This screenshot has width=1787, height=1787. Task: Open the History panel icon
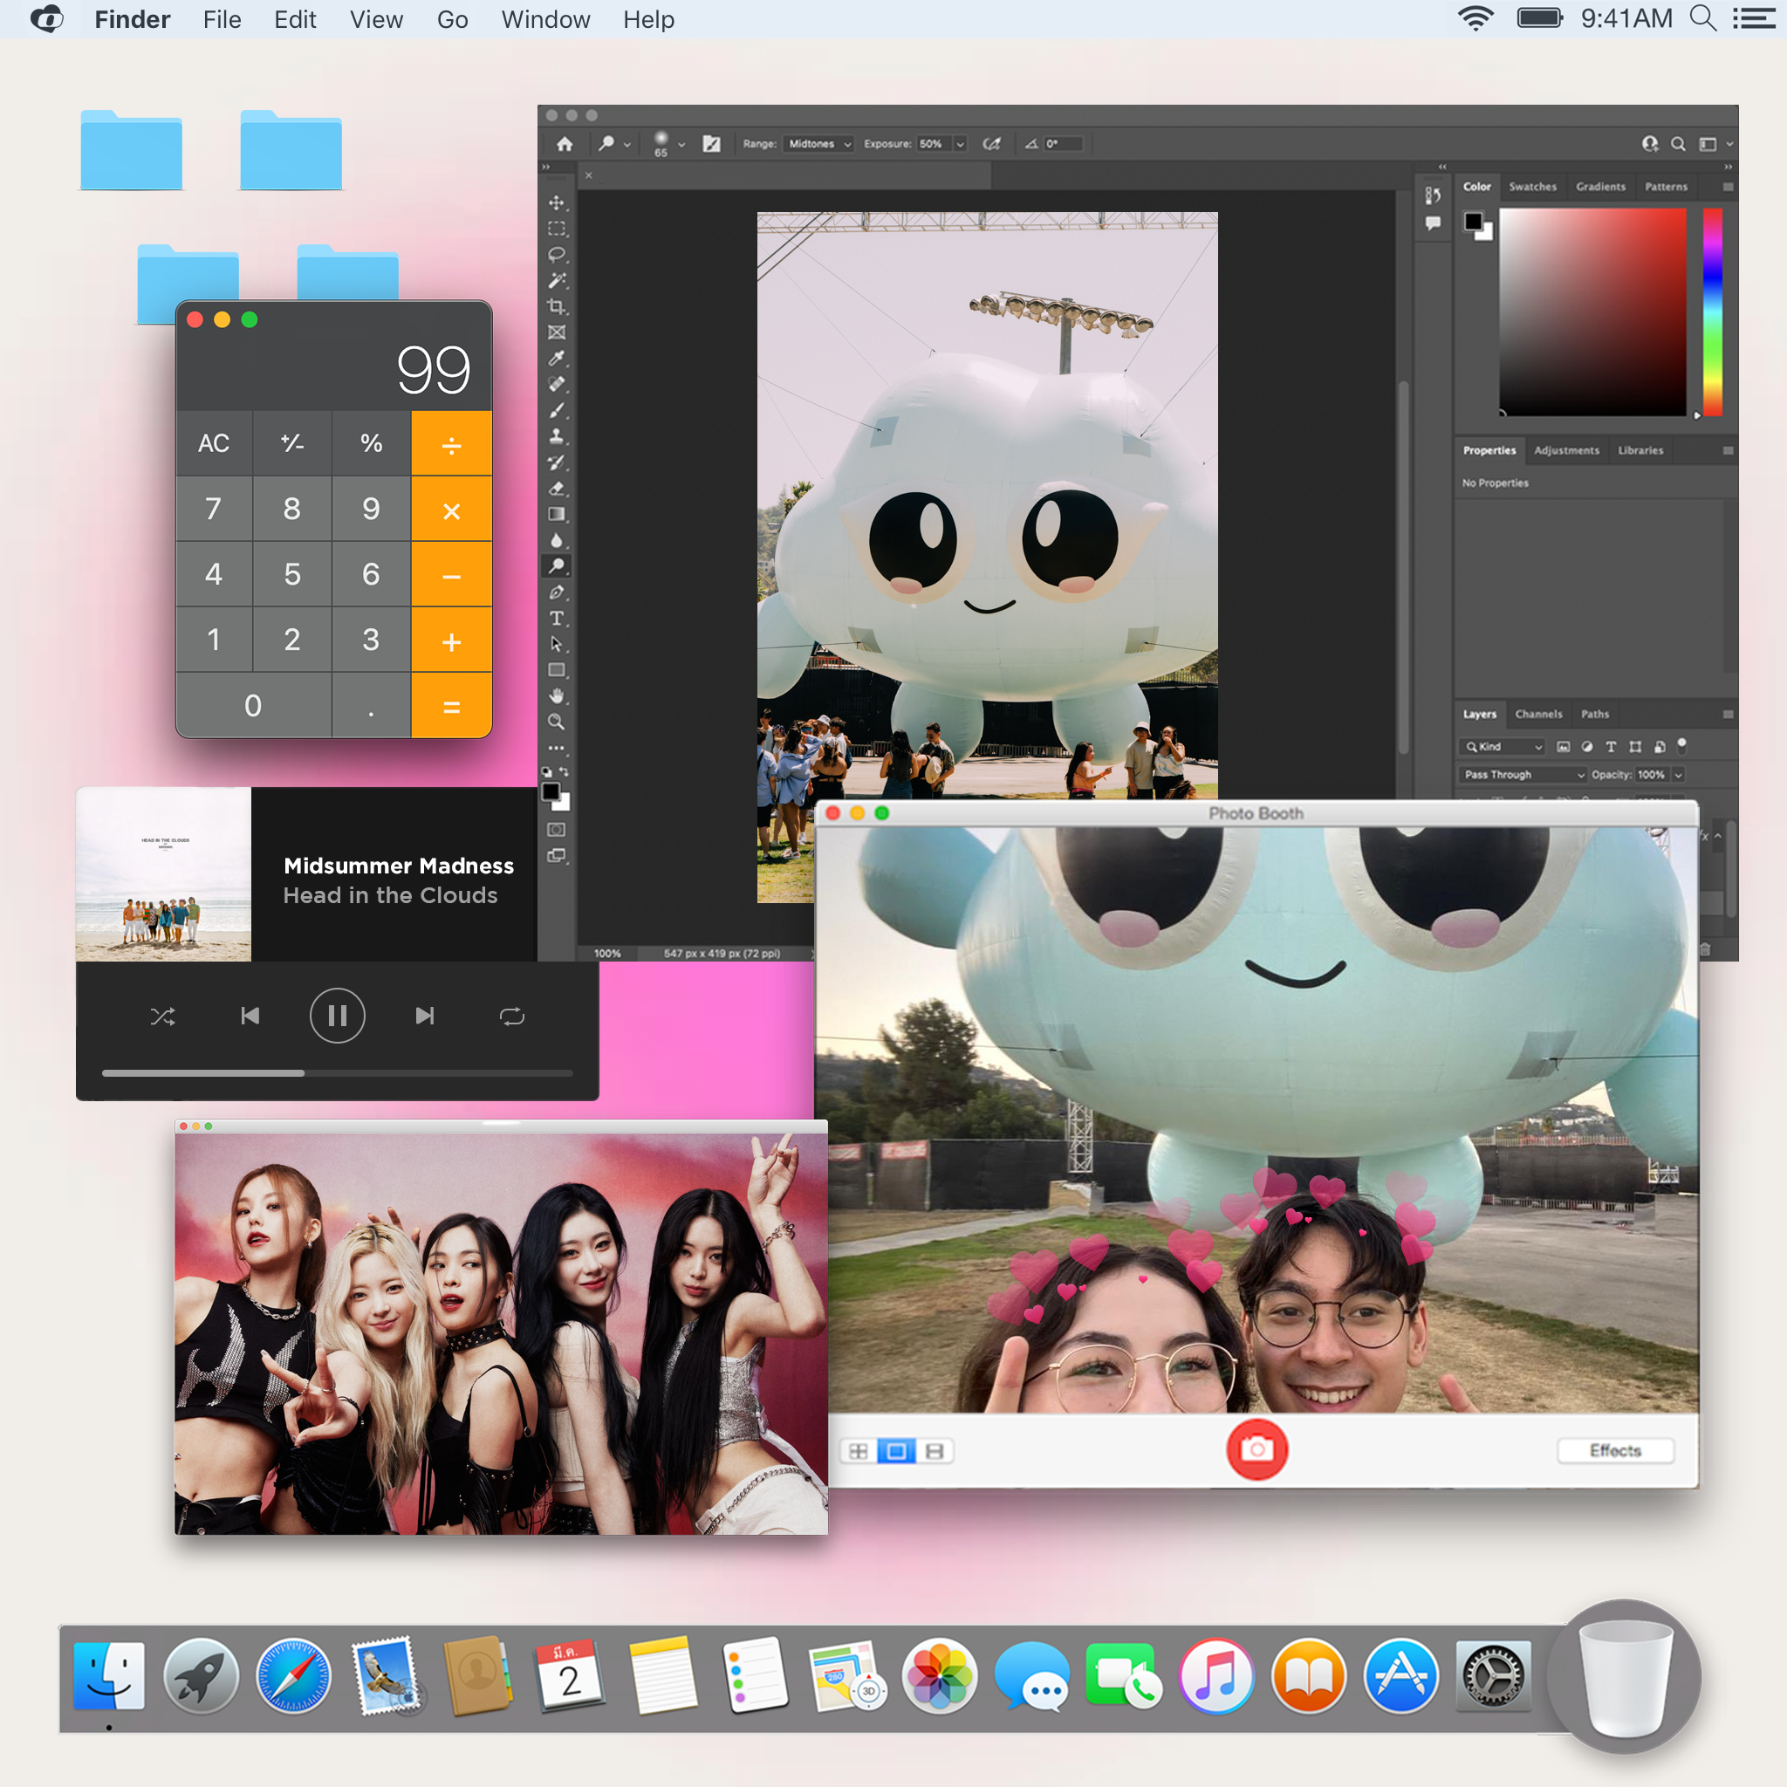[x=1433, y=195]
